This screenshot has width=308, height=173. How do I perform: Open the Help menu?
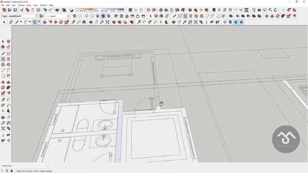point(51,5)
